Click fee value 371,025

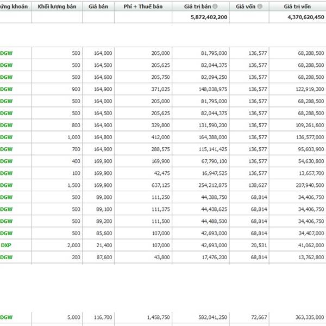160,89
